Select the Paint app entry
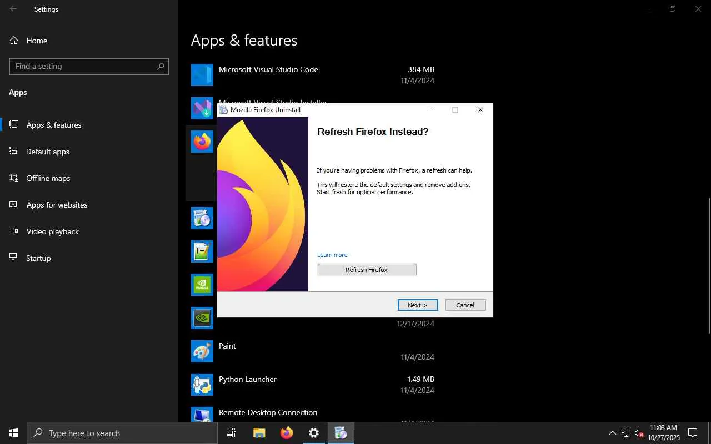 point(313,351)
